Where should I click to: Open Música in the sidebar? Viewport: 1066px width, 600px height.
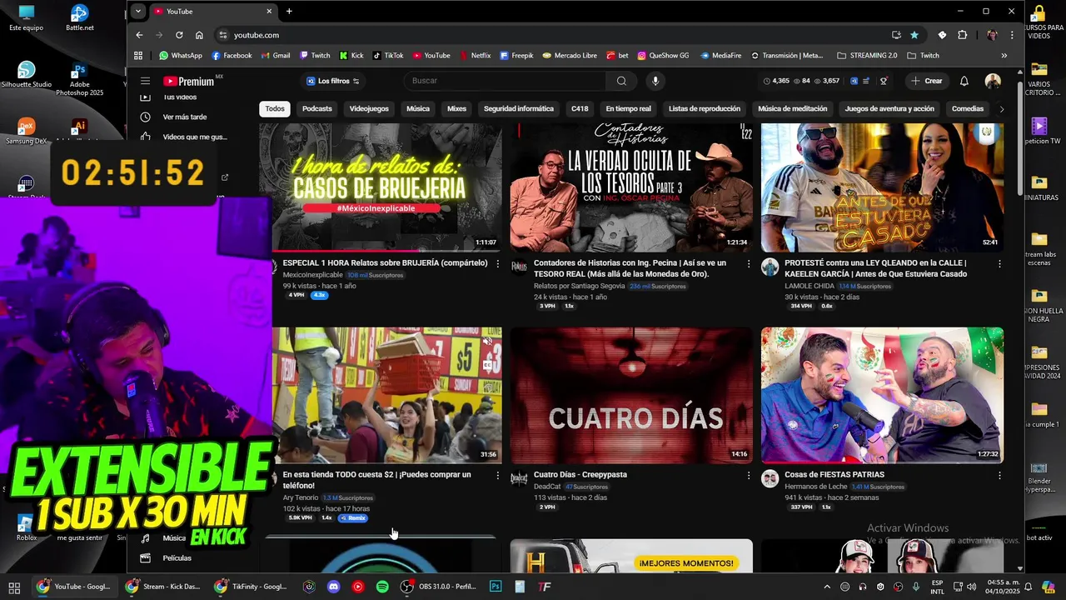[174, 538]
